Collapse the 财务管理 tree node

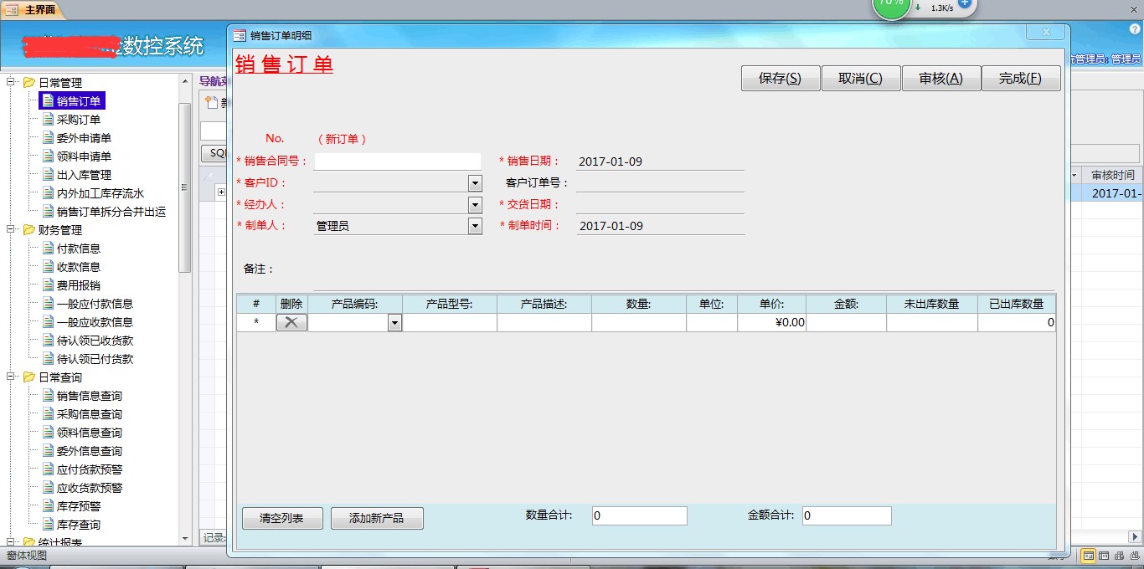pos(11,230)
